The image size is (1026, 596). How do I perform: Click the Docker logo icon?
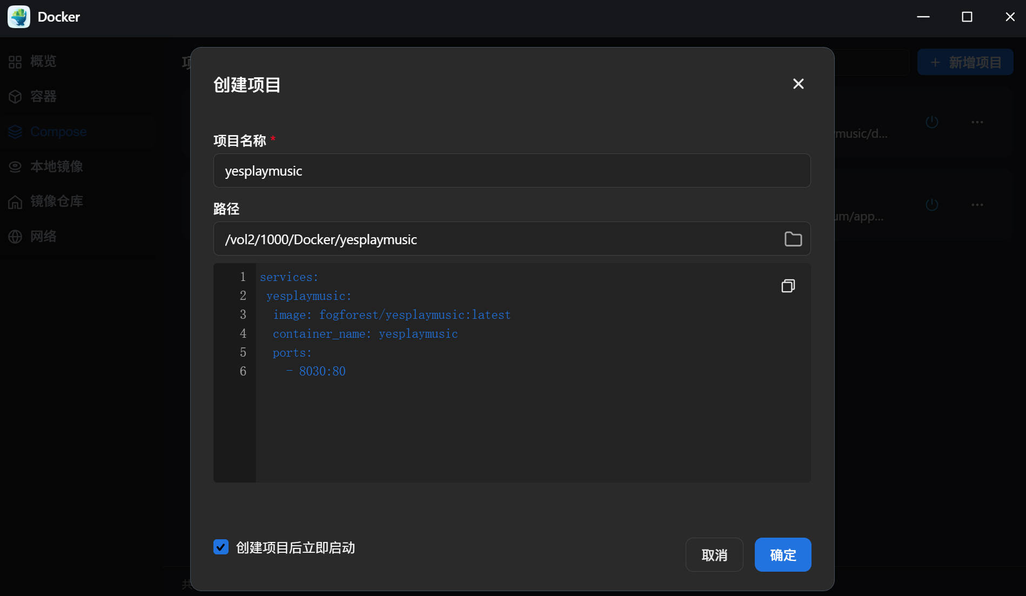[18, 17]
